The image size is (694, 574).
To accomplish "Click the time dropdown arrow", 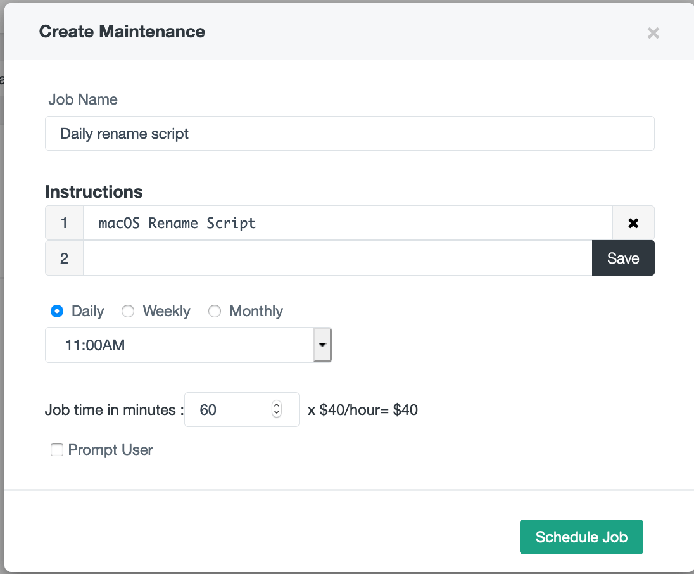I will (322, 345).
